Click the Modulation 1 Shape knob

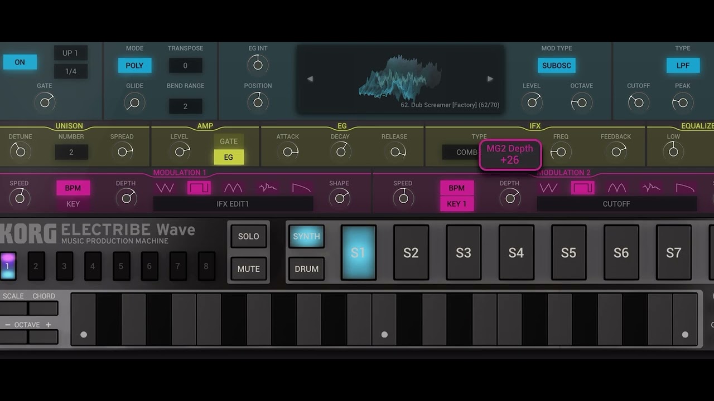click(x=339, y=197)
